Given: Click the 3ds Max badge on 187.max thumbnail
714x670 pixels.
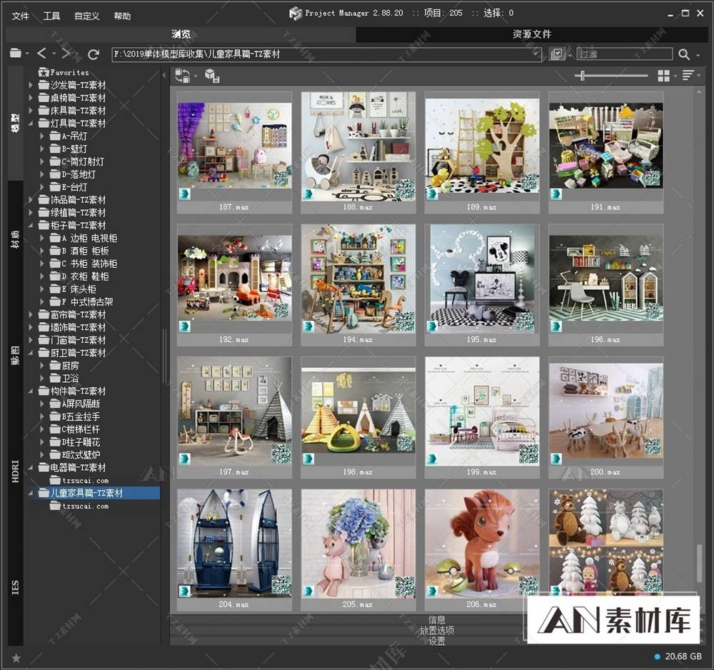Looking at the screenshot, I should tap(184, 194).
